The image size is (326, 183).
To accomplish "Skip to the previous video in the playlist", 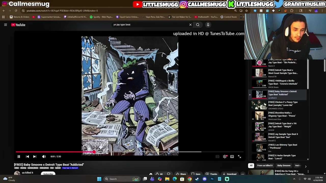I will click(x=27, y=157).
